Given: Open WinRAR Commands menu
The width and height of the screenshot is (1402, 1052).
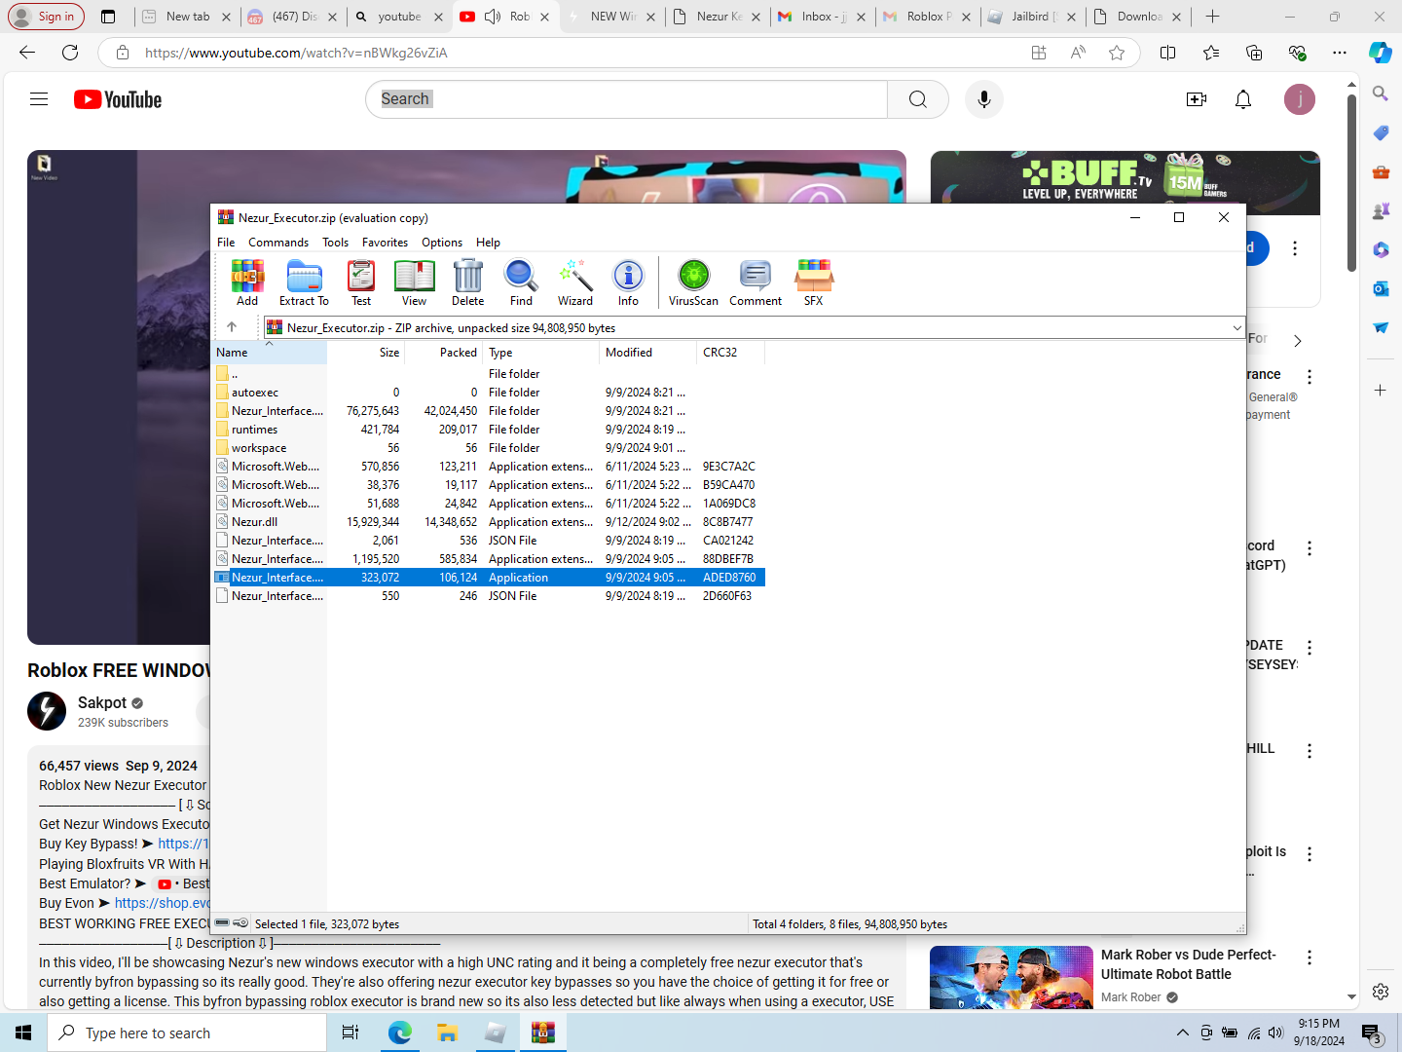Looking at the screenshot, I should click(278, 243).
